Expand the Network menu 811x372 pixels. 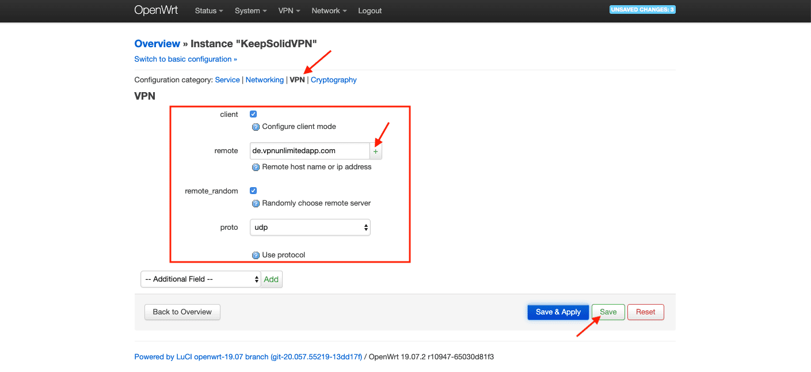tap(329, 11)
